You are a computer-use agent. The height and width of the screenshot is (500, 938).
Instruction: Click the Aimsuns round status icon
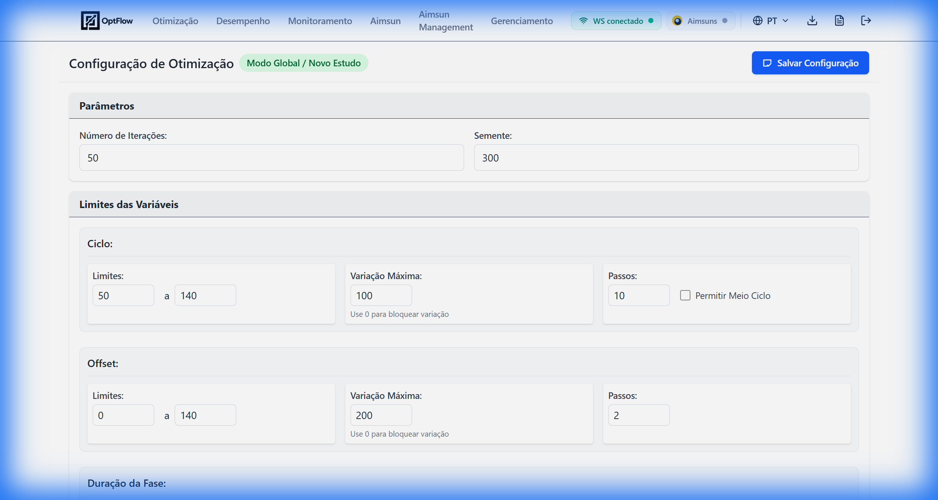677,21
